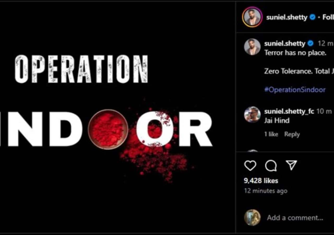
Task: Click your own avatar near comment box
Action: [x=252, y=217]
